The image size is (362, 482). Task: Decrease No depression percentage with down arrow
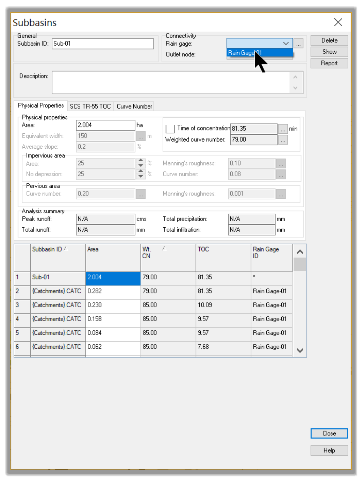tap(141, 176)
